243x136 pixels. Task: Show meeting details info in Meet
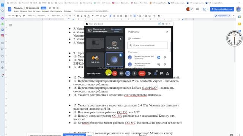click(149, 74)
